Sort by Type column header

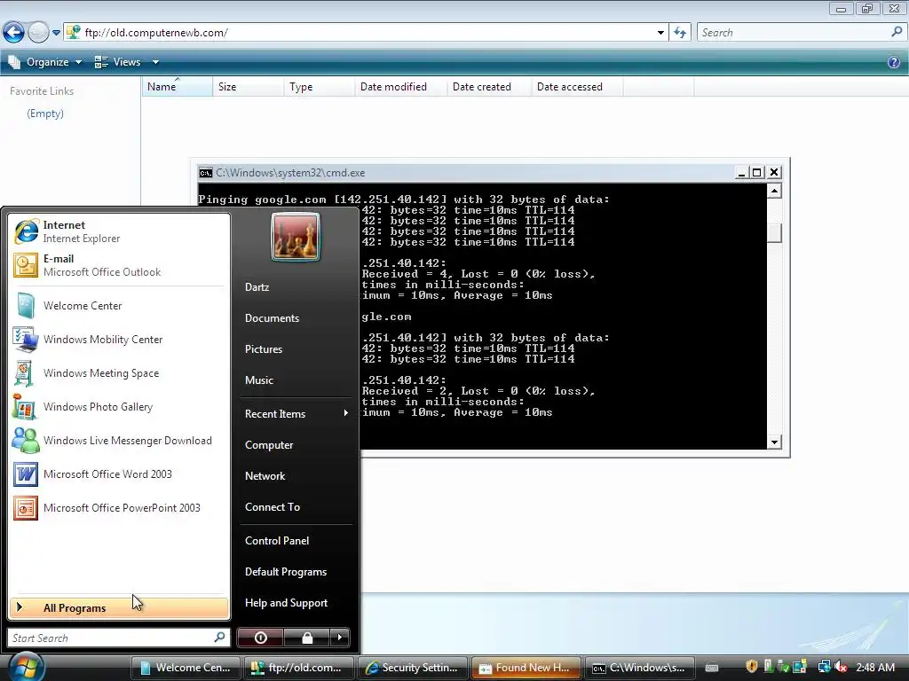pos(319,87)
